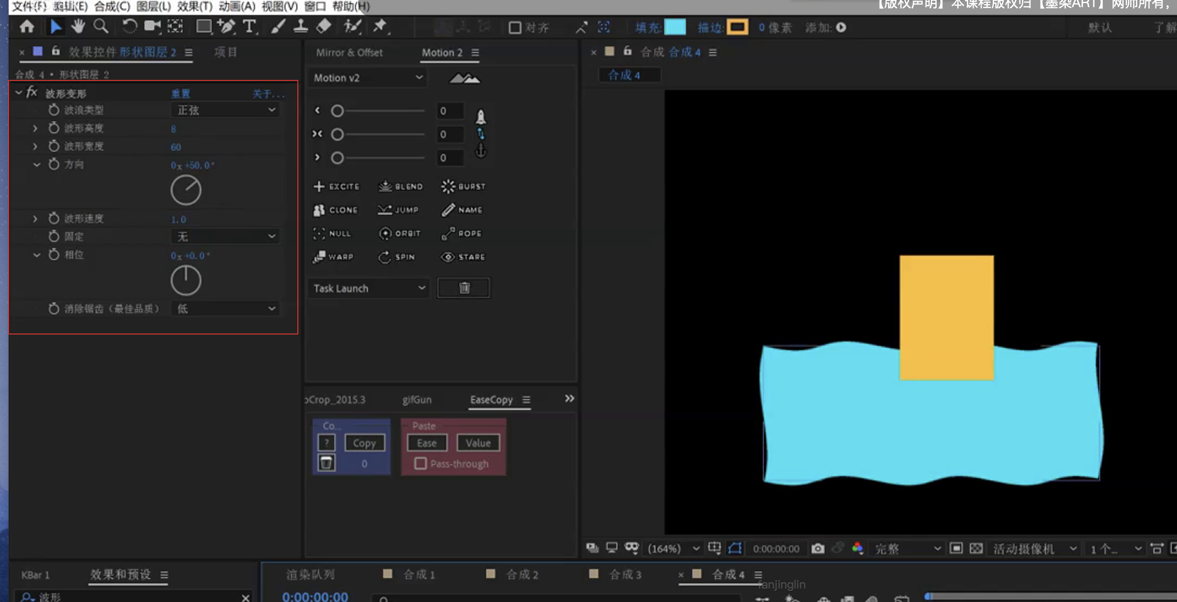This screenshot has width=1177, height=602.
Task: Switch to the Mirror & Offset tab
Action: pos(349,53)
